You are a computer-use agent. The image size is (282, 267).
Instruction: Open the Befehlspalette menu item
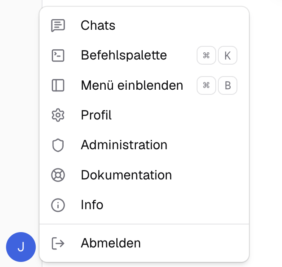(144, 55)
